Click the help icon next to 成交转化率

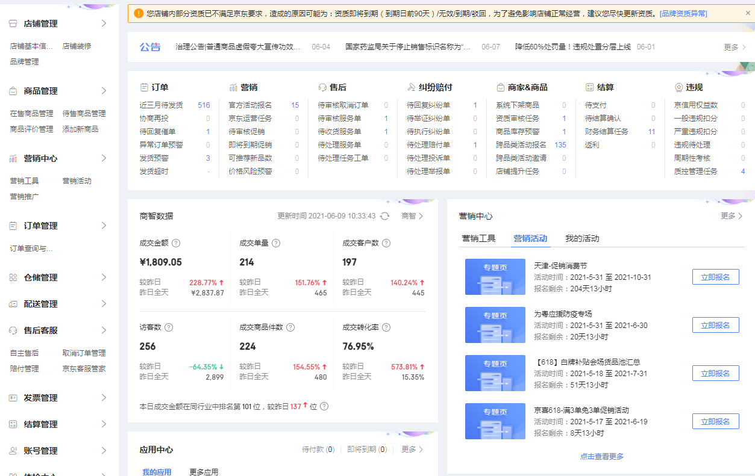point(386,327)
